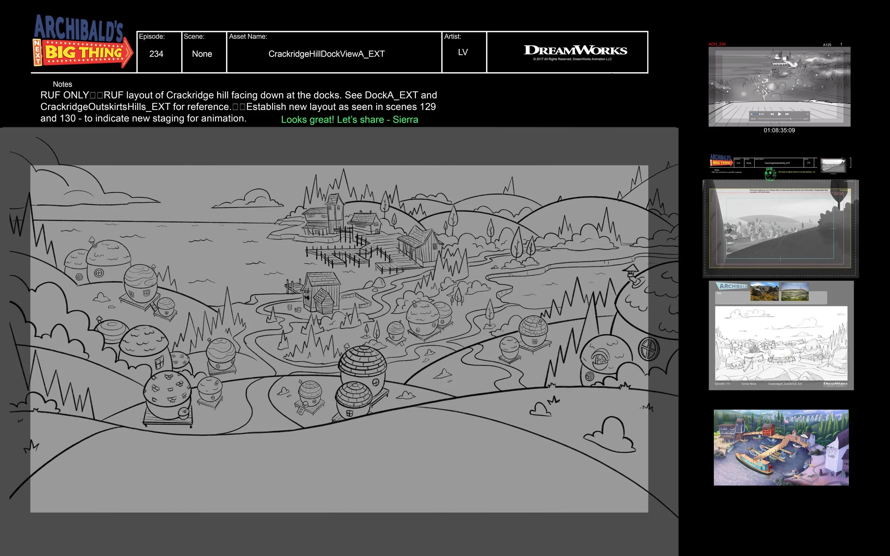Screen dimensions: 890x556
Task: Open the color painted dock reference image
Action: [x=781, y=448]
